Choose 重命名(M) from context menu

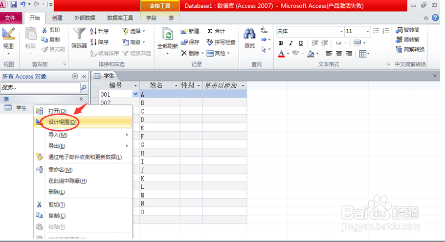[x=84, y=170]
